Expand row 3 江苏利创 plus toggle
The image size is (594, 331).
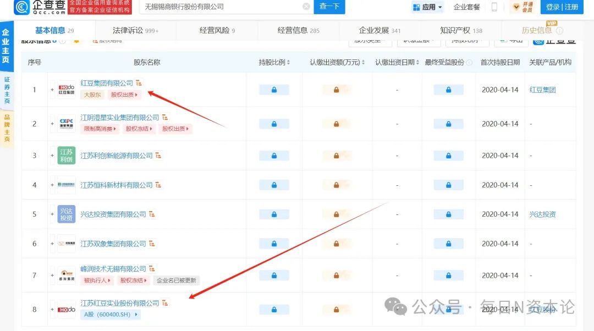[52, 155]
